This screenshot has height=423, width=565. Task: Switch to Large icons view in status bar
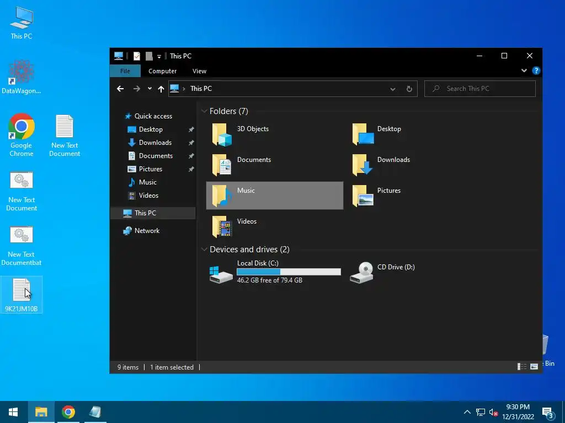coord(534,366)
